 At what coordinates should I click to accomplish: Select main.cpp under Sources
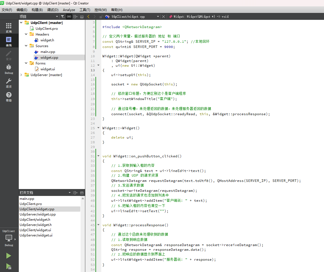pos(48,52)
